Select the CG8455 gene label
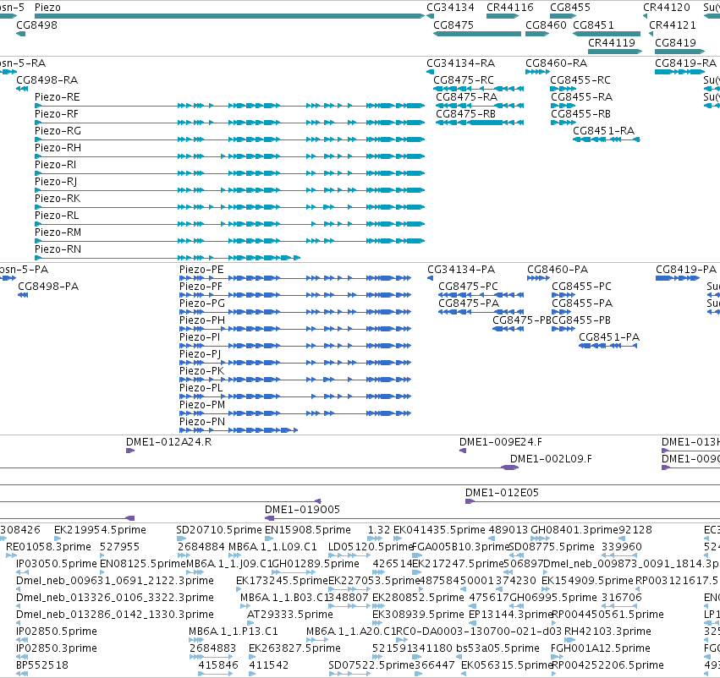 [570, 8]
